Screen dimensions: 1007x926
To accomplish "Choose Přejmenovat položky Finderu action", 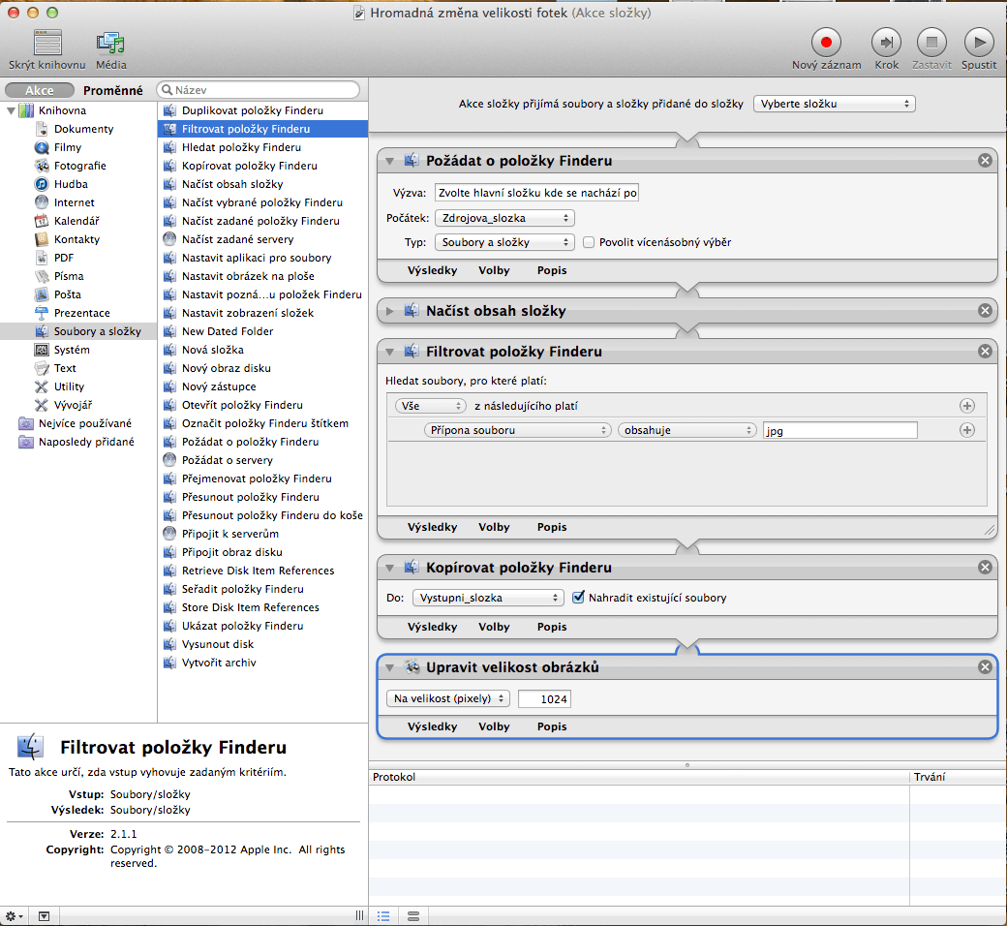I will [x=257, y=478].
